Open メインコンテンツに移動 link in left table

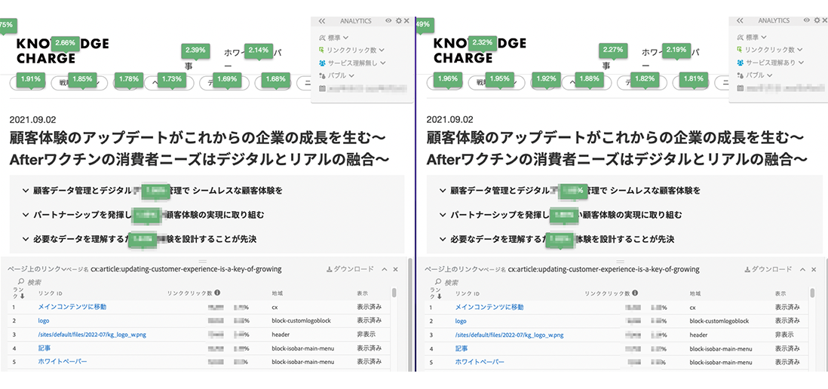coord(72,308)
